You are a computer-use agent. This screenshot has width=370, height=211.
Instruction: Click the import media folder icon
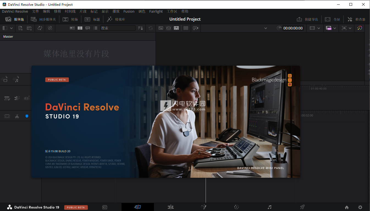[x=29, y=28]
